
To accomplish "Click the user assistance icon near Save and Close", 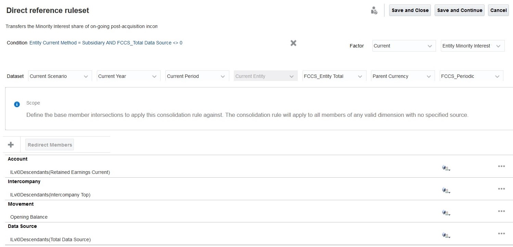I will (374, 11).
